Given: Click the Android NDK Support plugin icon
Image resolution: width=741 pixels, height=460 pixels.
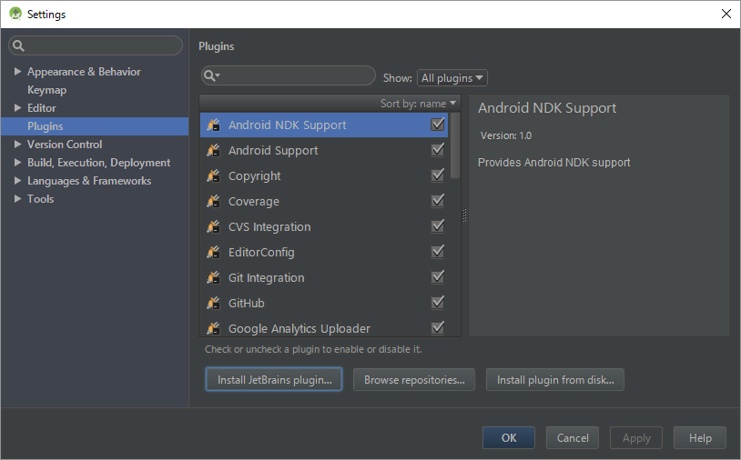Looking at the screenshot, I should click(x=214, y=125).
